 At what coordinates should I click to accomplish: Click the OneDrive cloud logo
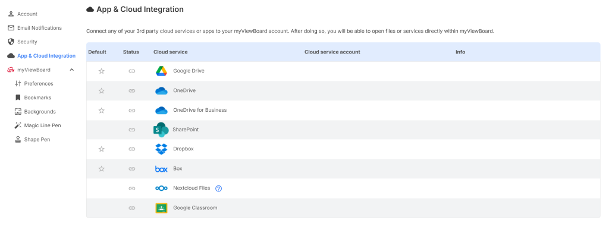click(161, 91)
